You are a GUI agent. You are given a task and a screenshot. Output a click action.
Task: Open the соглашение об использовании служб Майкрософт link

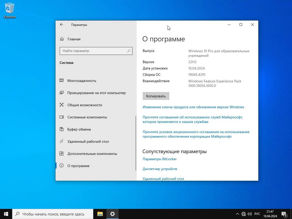193,119
